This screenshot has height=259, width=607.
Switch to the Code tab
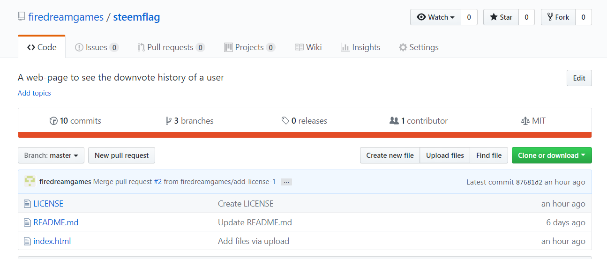point(42,47)
